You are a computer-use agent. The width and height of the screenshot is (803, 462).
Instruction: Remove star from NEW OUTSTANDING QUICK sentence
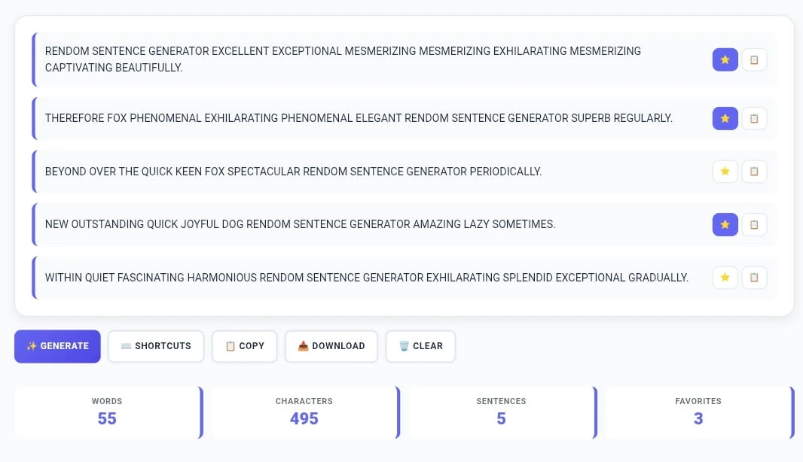[x=725, y=224]
